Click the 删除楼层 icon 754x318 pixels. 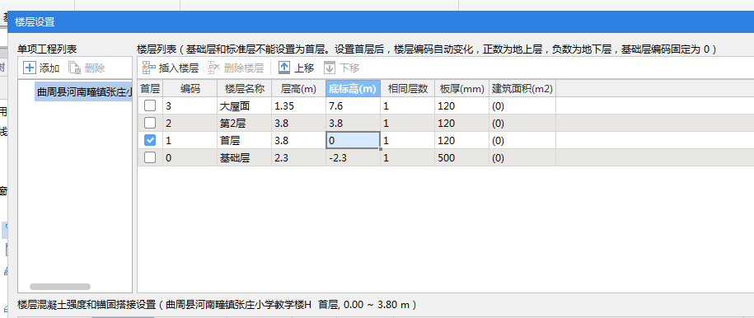pyautogui.click(x=214, y=68)
